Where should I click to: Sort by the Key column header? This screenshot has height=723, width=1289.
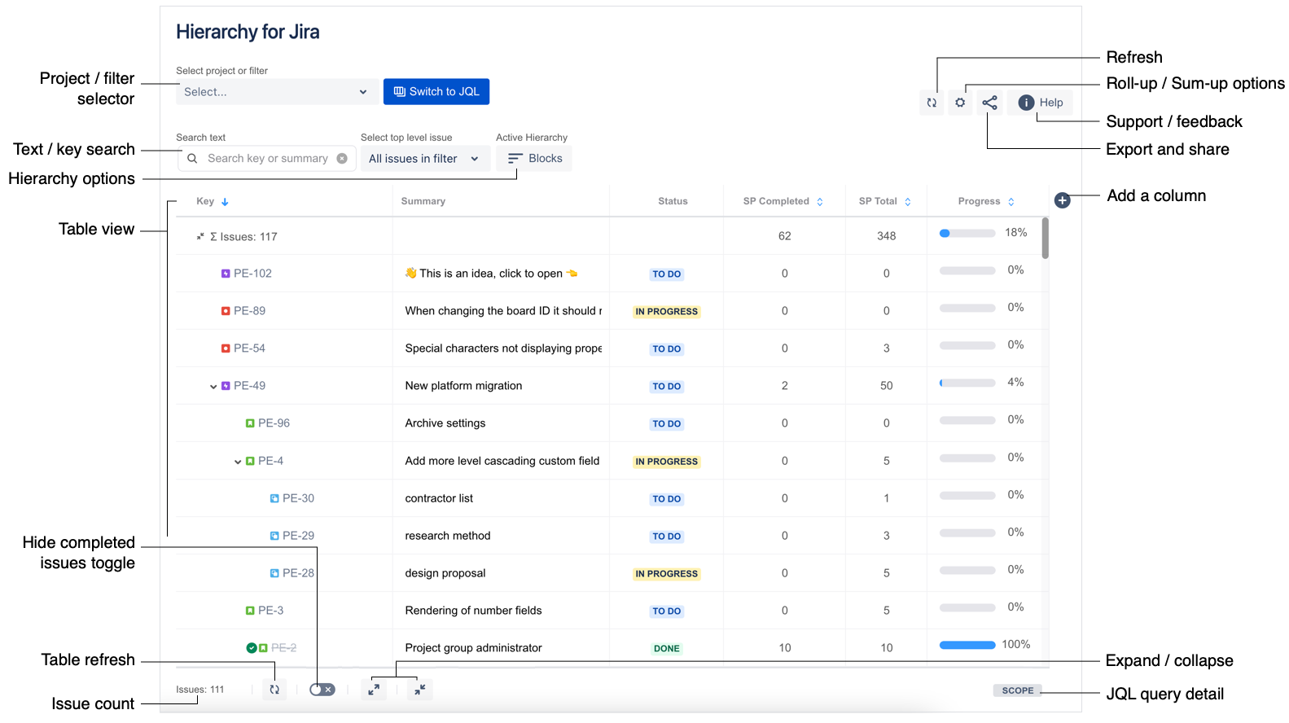coord(213,201)
